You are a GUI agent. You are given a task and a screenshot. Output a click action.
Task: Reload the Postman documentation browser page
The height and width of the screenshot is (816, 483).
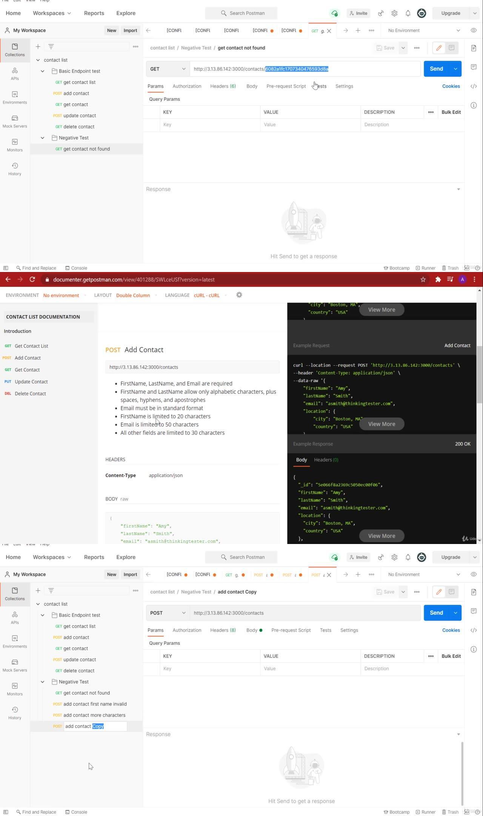[32, 280]
